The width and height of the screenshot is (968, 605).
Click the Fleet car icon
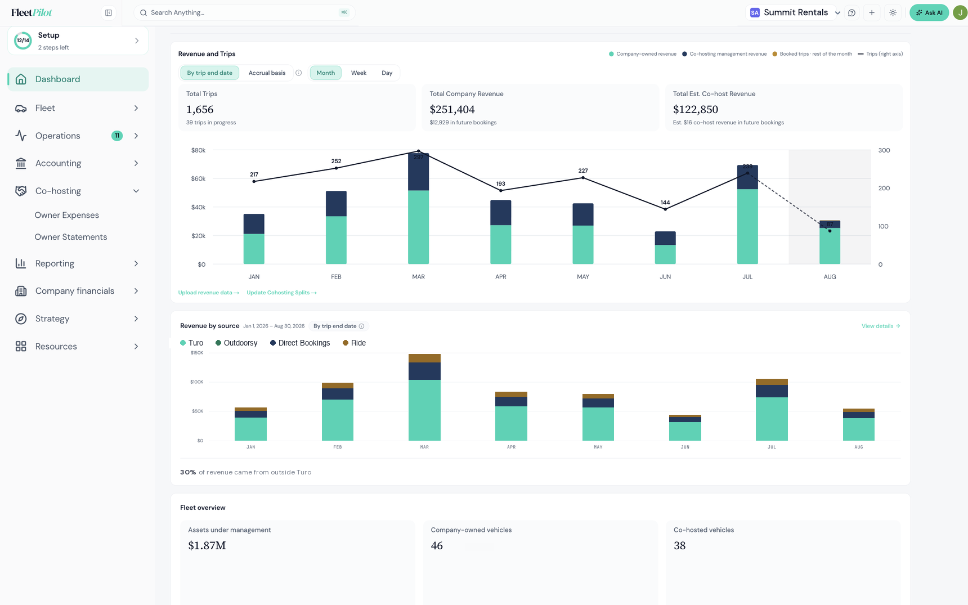point(21,108)
